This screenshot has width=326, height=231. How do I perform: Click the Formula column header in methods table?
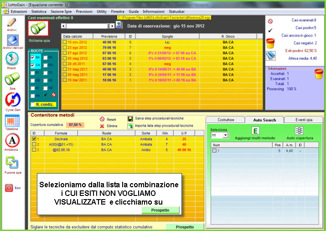[61, 133]
